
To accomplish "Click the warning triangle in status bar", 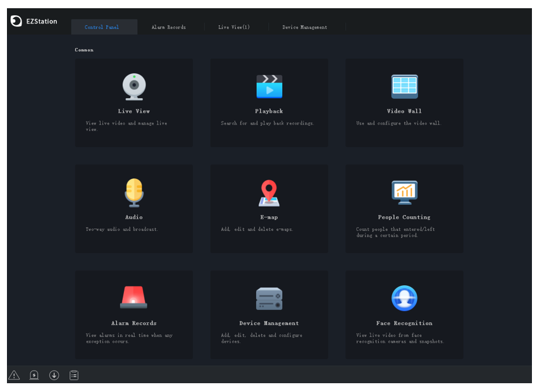I will [x=14, y=376].
